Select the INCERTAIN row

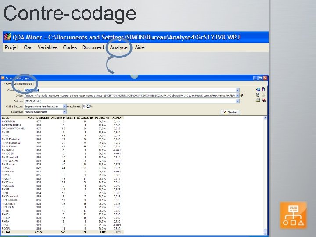tap(62, 122)
